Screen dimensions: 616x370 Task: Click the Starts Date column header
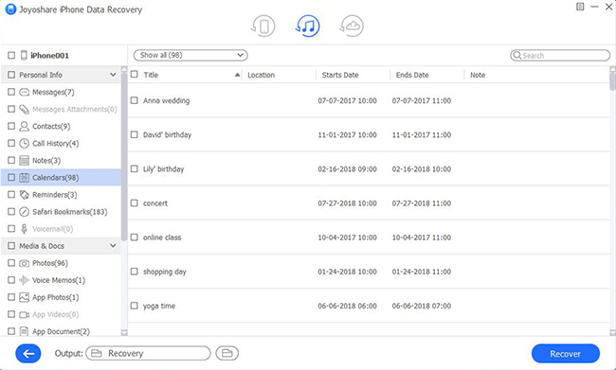[x=353, y=75]
